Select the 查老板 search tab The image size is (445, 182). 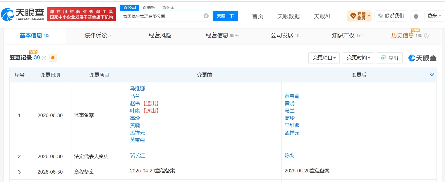click(x=149, y=8)
